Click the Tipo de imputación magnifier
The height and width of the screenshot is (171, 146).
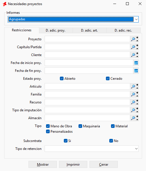coord(133,110)
